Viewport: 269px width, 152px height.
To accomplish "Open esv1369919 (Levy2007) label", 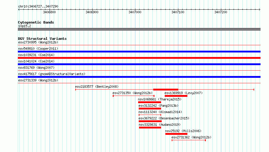I will pos(183,93).
